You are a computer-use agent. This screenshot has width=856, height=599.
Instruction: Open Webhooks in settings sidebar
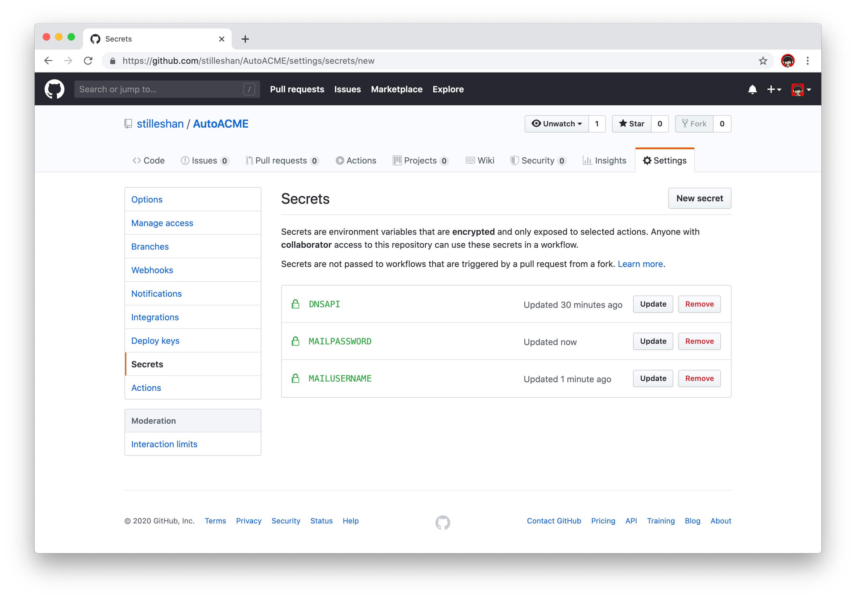tap(193, 270)
